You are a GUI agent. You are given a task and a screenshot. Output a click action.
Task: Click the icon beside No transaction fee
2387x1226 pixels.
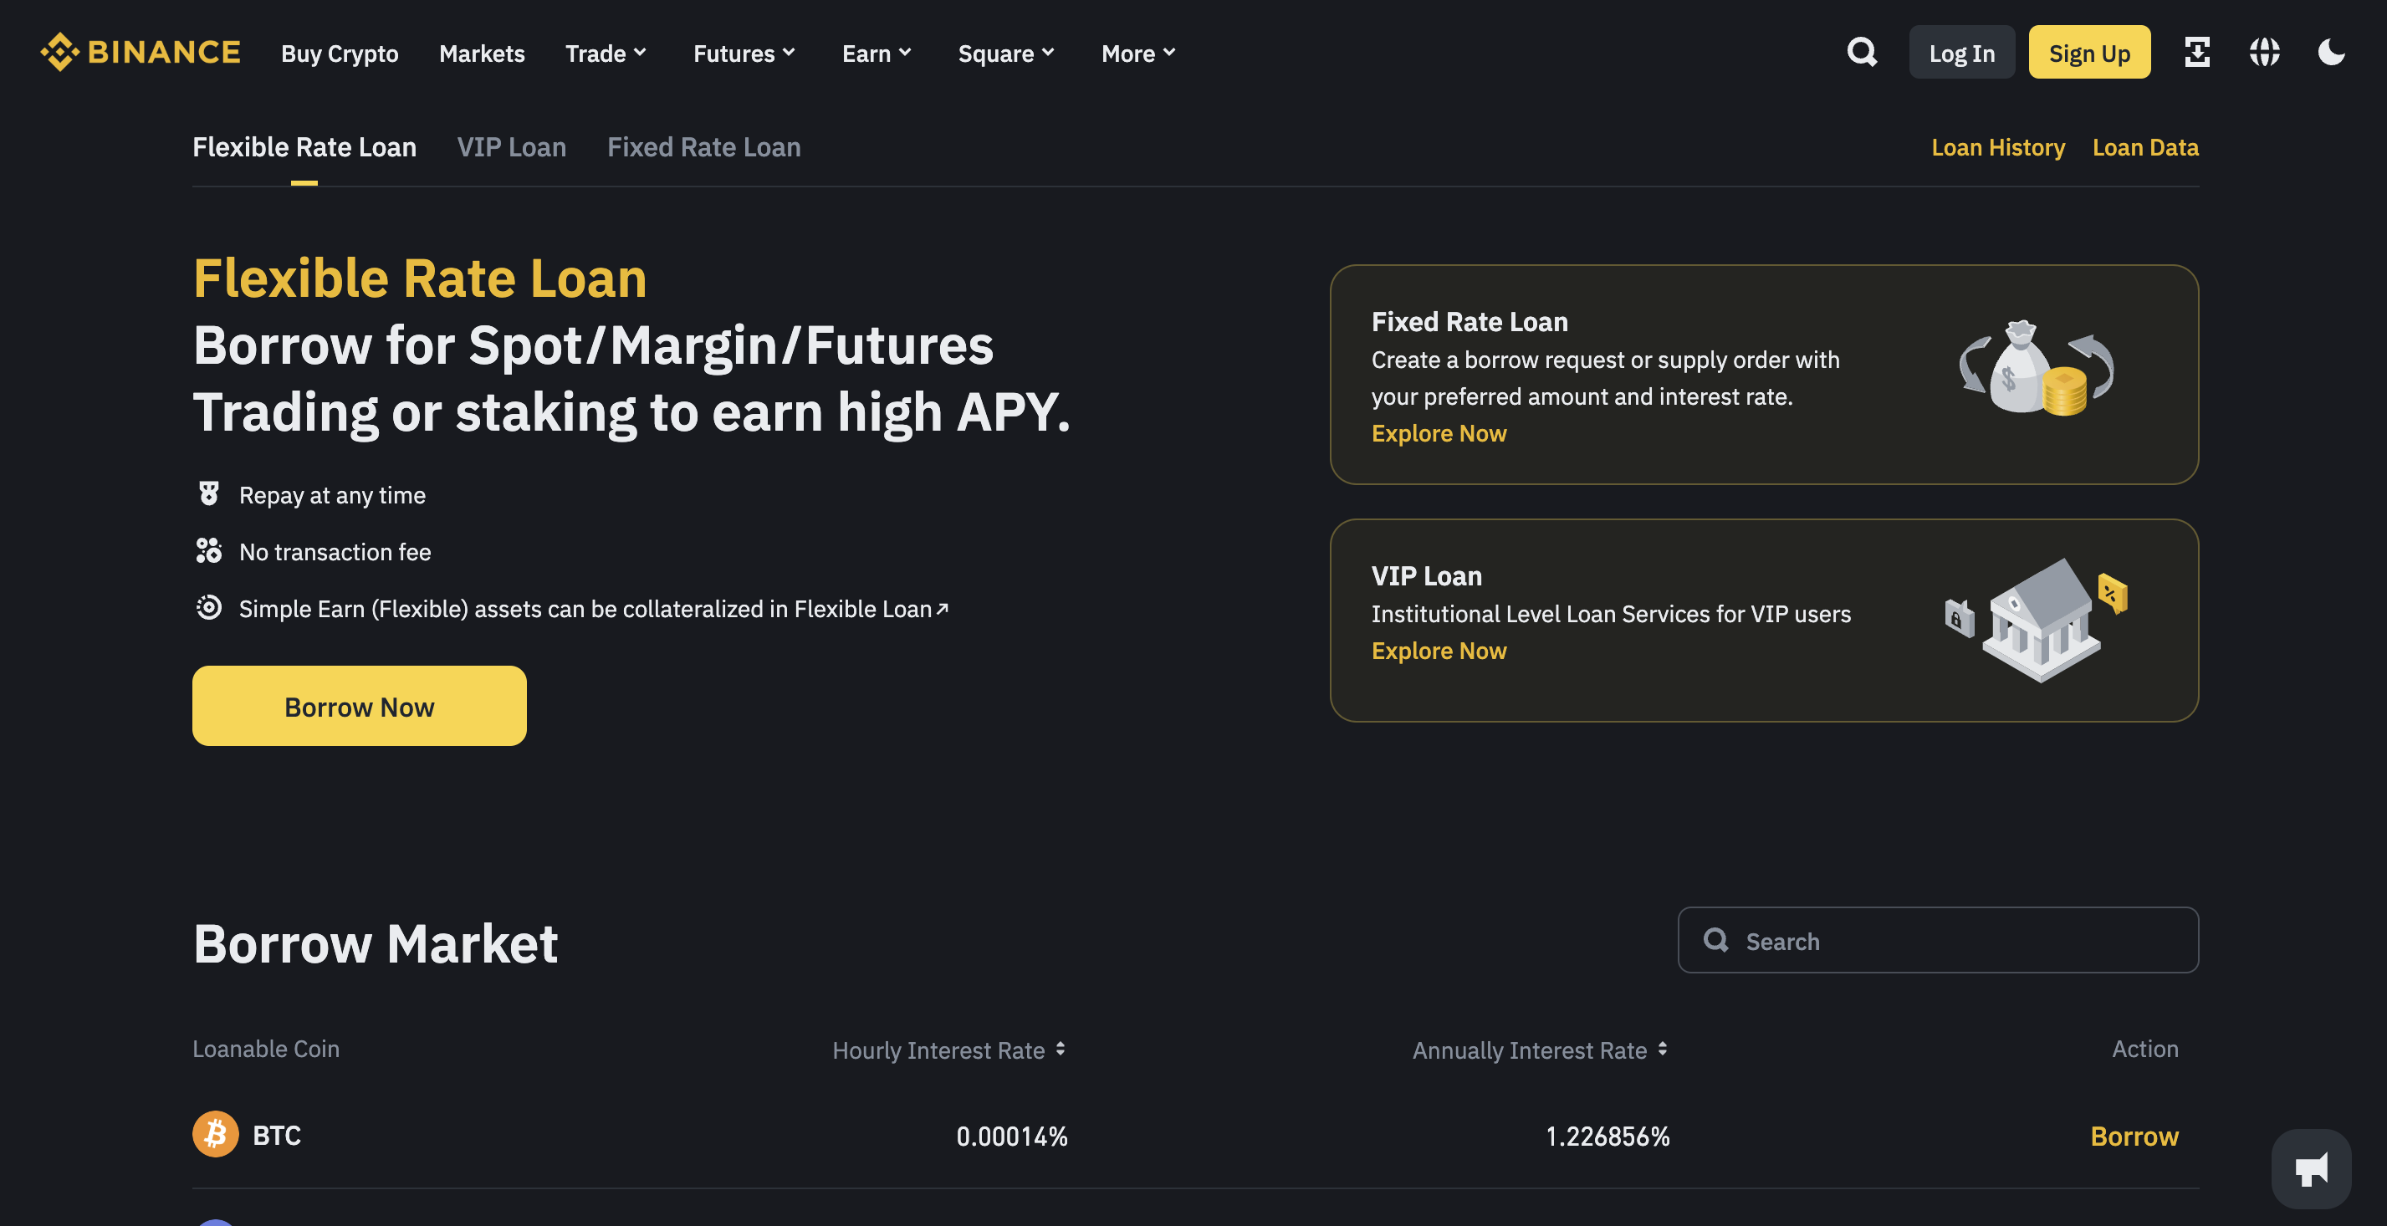coord(208,550)
